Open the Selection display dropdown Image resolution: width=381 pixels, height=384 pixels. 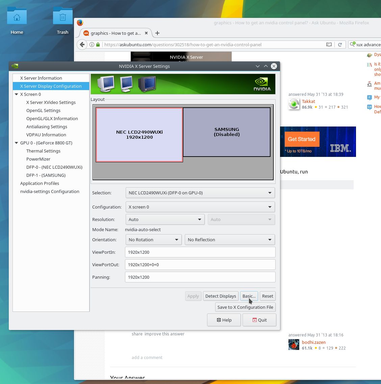(x=200, y=193)
